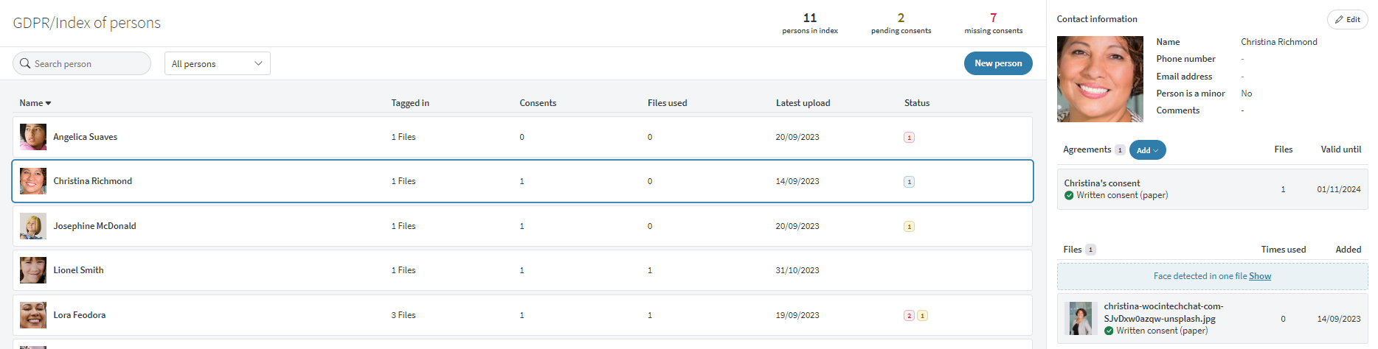Expand the Add agreements dropdown button
Viewport: 1378px width, 349px height.
1147,150
